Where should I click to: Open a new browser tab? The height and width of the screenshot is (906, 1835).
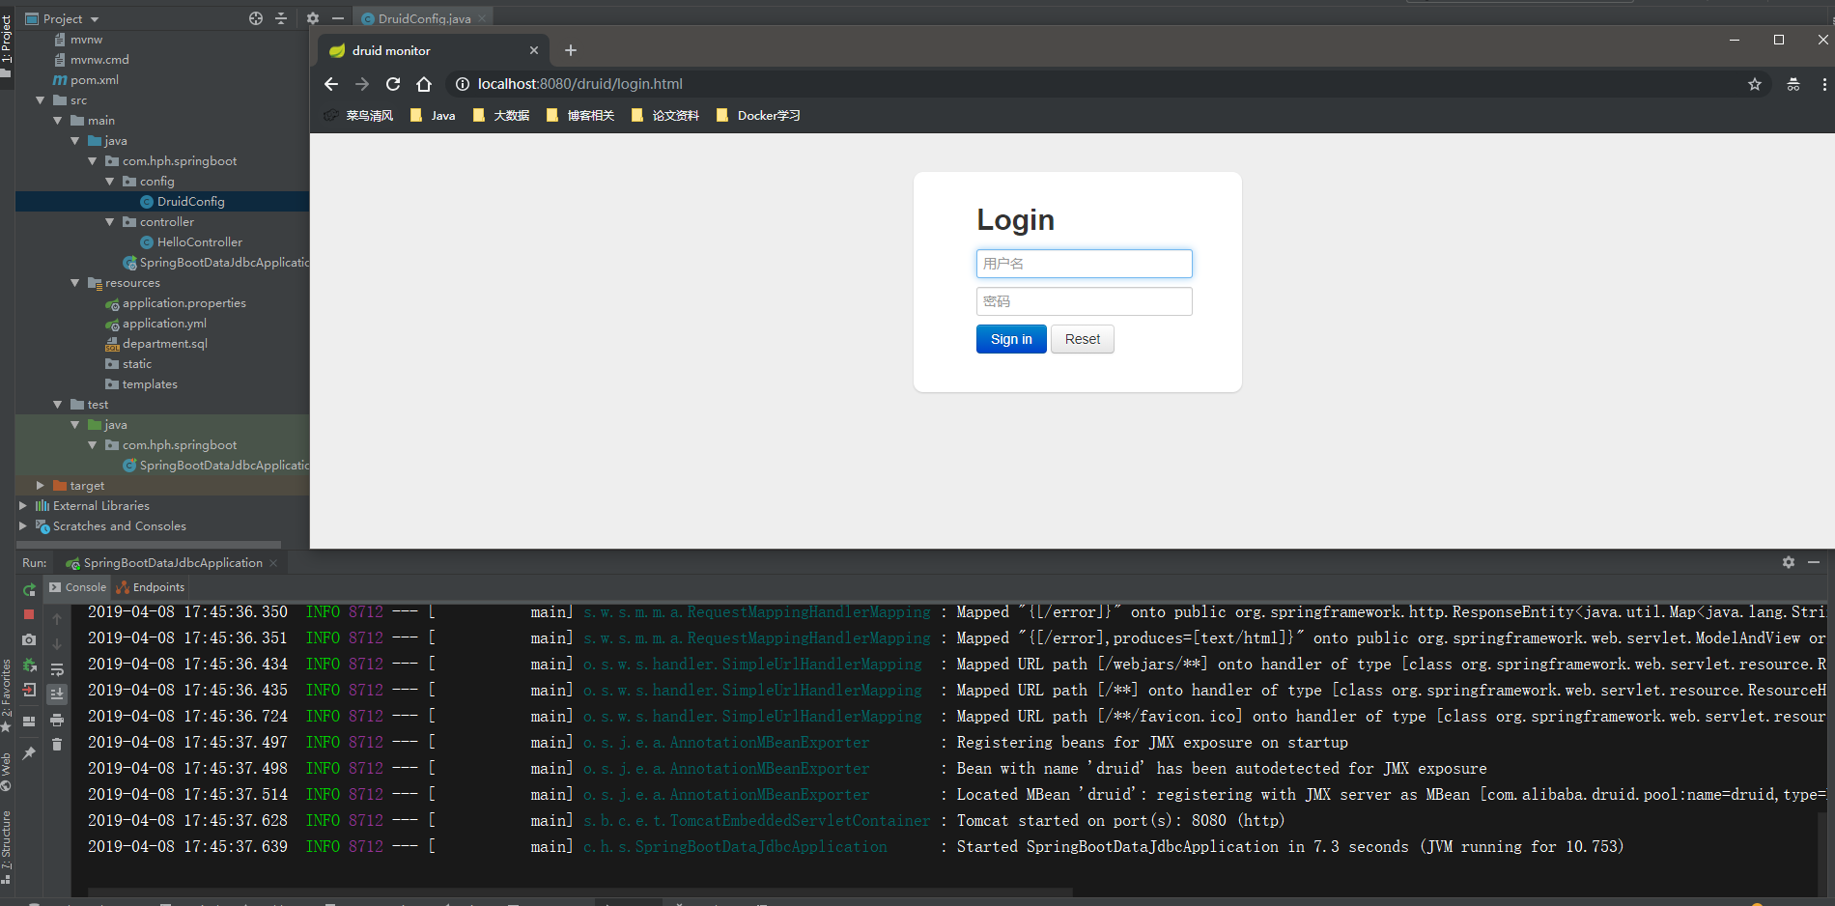571,50
